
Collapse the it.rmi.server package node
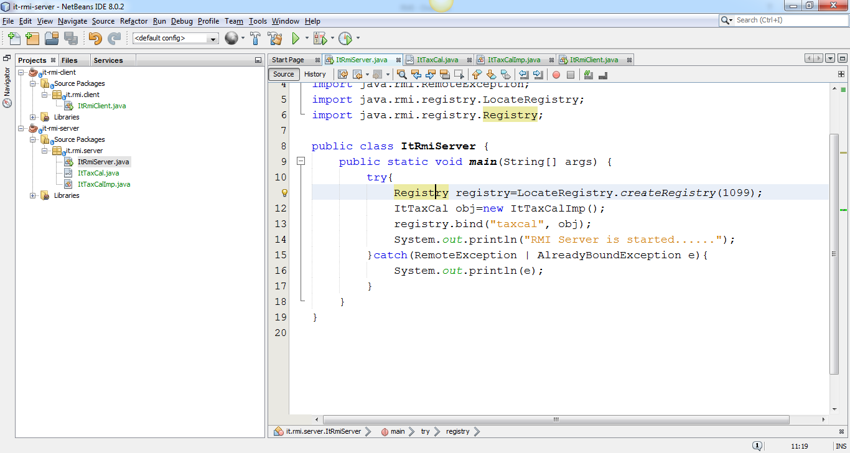click(44, 151)
